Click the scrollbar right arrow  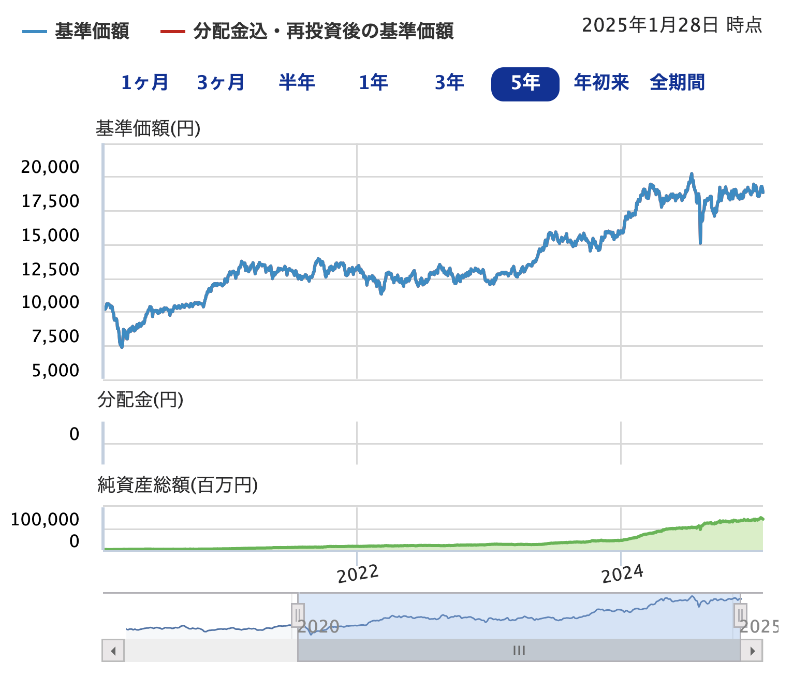coord(752,651)
